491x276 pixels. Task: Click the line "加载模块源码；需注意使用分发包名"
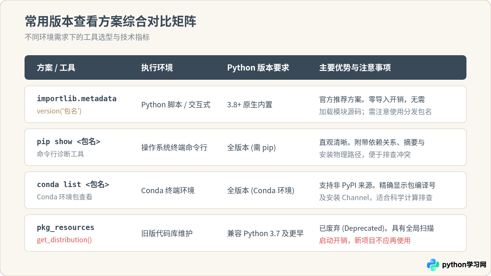click(376, 112)
